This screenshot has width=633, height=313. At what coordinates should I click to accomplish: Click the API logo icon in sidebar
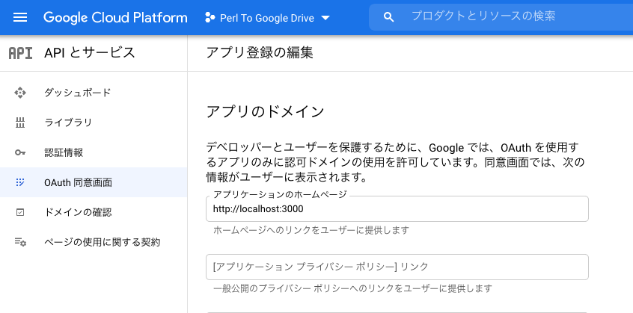(x=21, y=53)
